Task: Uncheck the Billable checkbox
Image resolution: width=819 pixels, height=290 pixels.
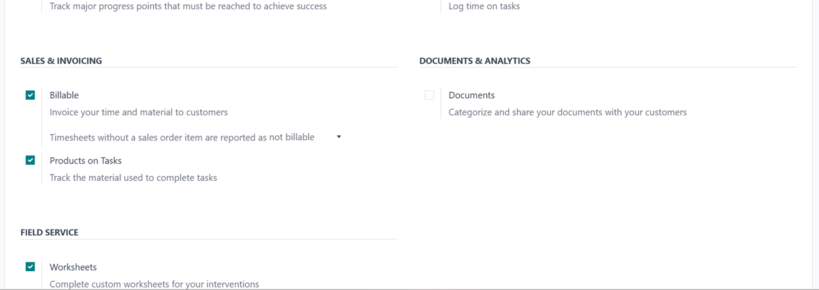Action: [x=30, y=95]
